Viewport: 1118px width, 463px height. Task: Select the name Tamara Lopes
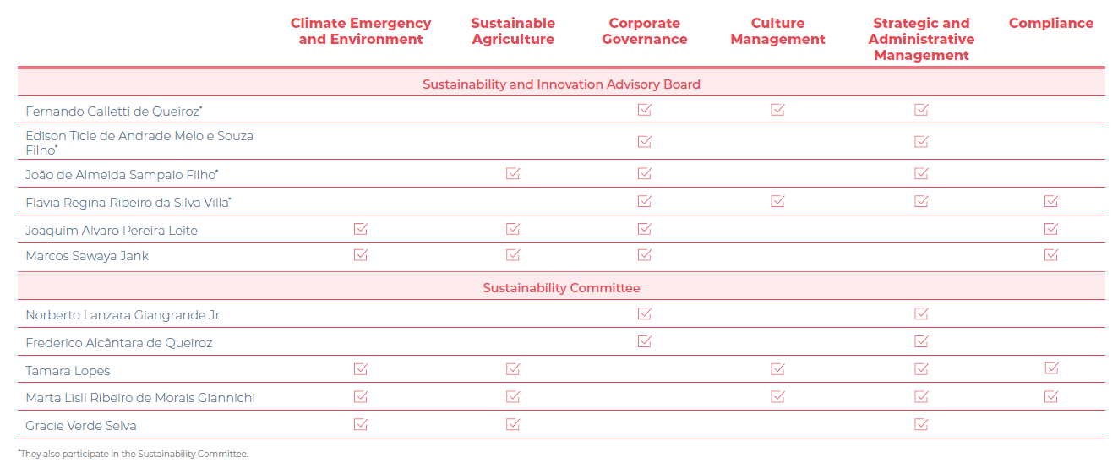(x=68, y=371)
